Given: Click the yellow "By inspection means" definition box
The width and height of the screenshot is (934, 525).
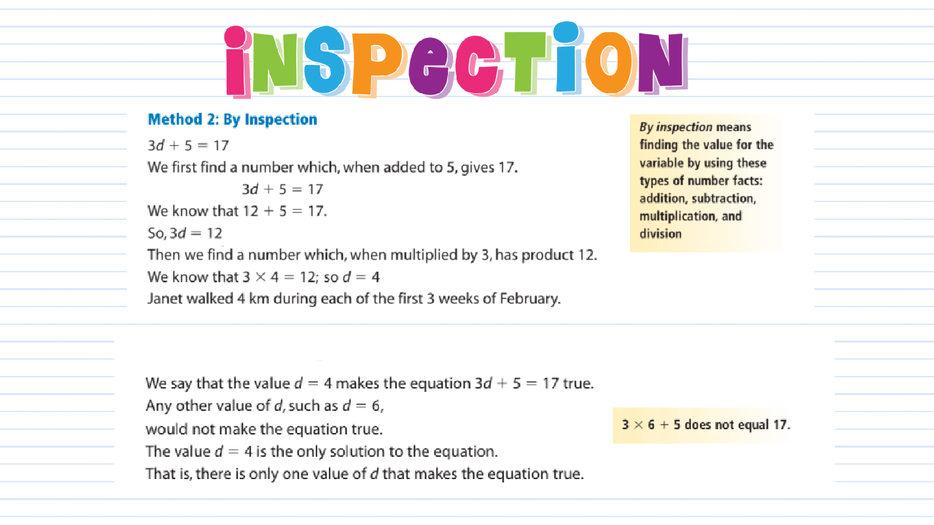Looking at the screenshot, I should pyautogui.click(x=706, y=181).
